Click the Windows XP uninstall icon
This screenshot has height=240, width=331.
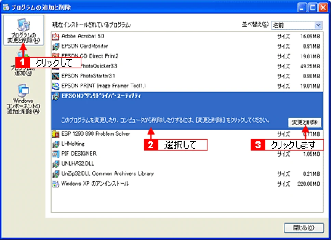tap(56, 184)
